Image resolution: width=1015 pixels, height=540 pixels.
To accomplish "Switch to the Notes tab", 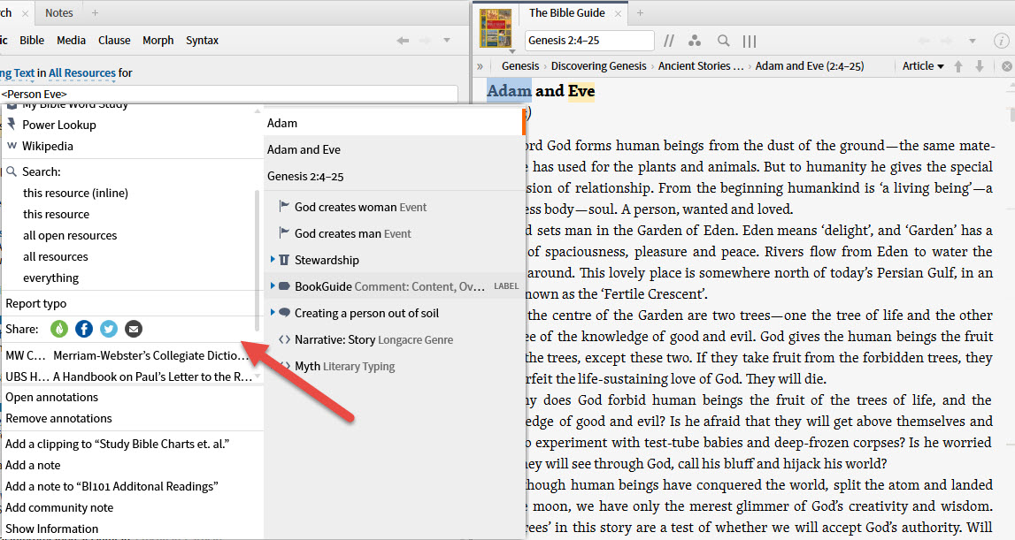I will coord(59,13).
